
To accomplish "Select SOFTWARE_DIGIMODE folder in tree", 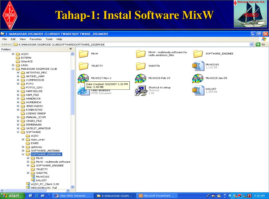I will pos(46,154).
